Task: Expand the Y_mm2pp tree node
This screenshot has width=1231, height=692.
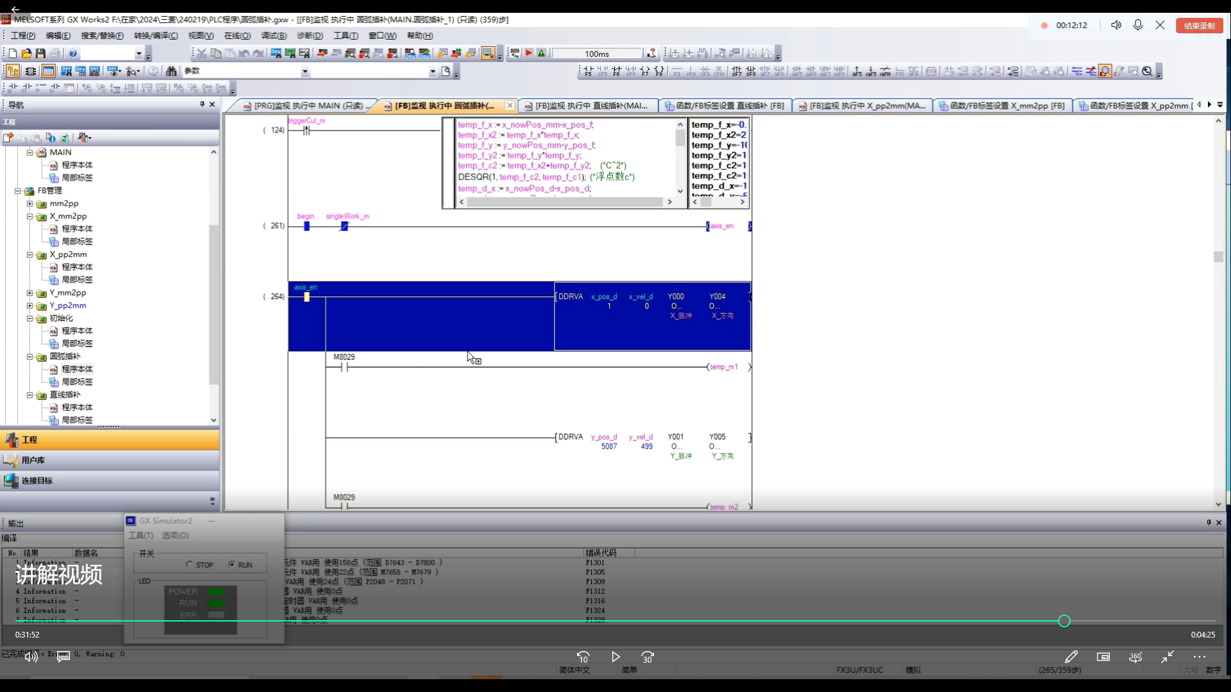Action: pos(29,293)
